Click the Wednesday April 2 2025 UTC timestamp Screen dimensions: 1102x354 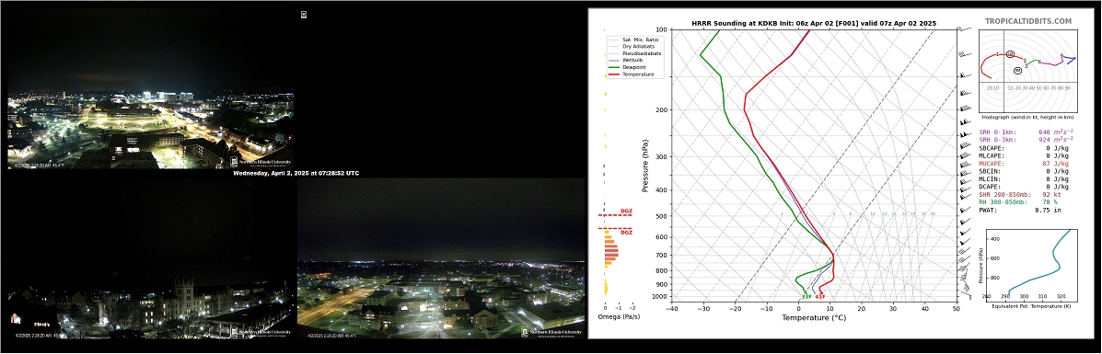coord(296,173)
